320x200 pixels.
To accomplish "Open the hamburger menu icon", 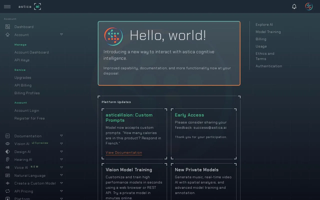I will pyautogui.click(x=7, y=6).
